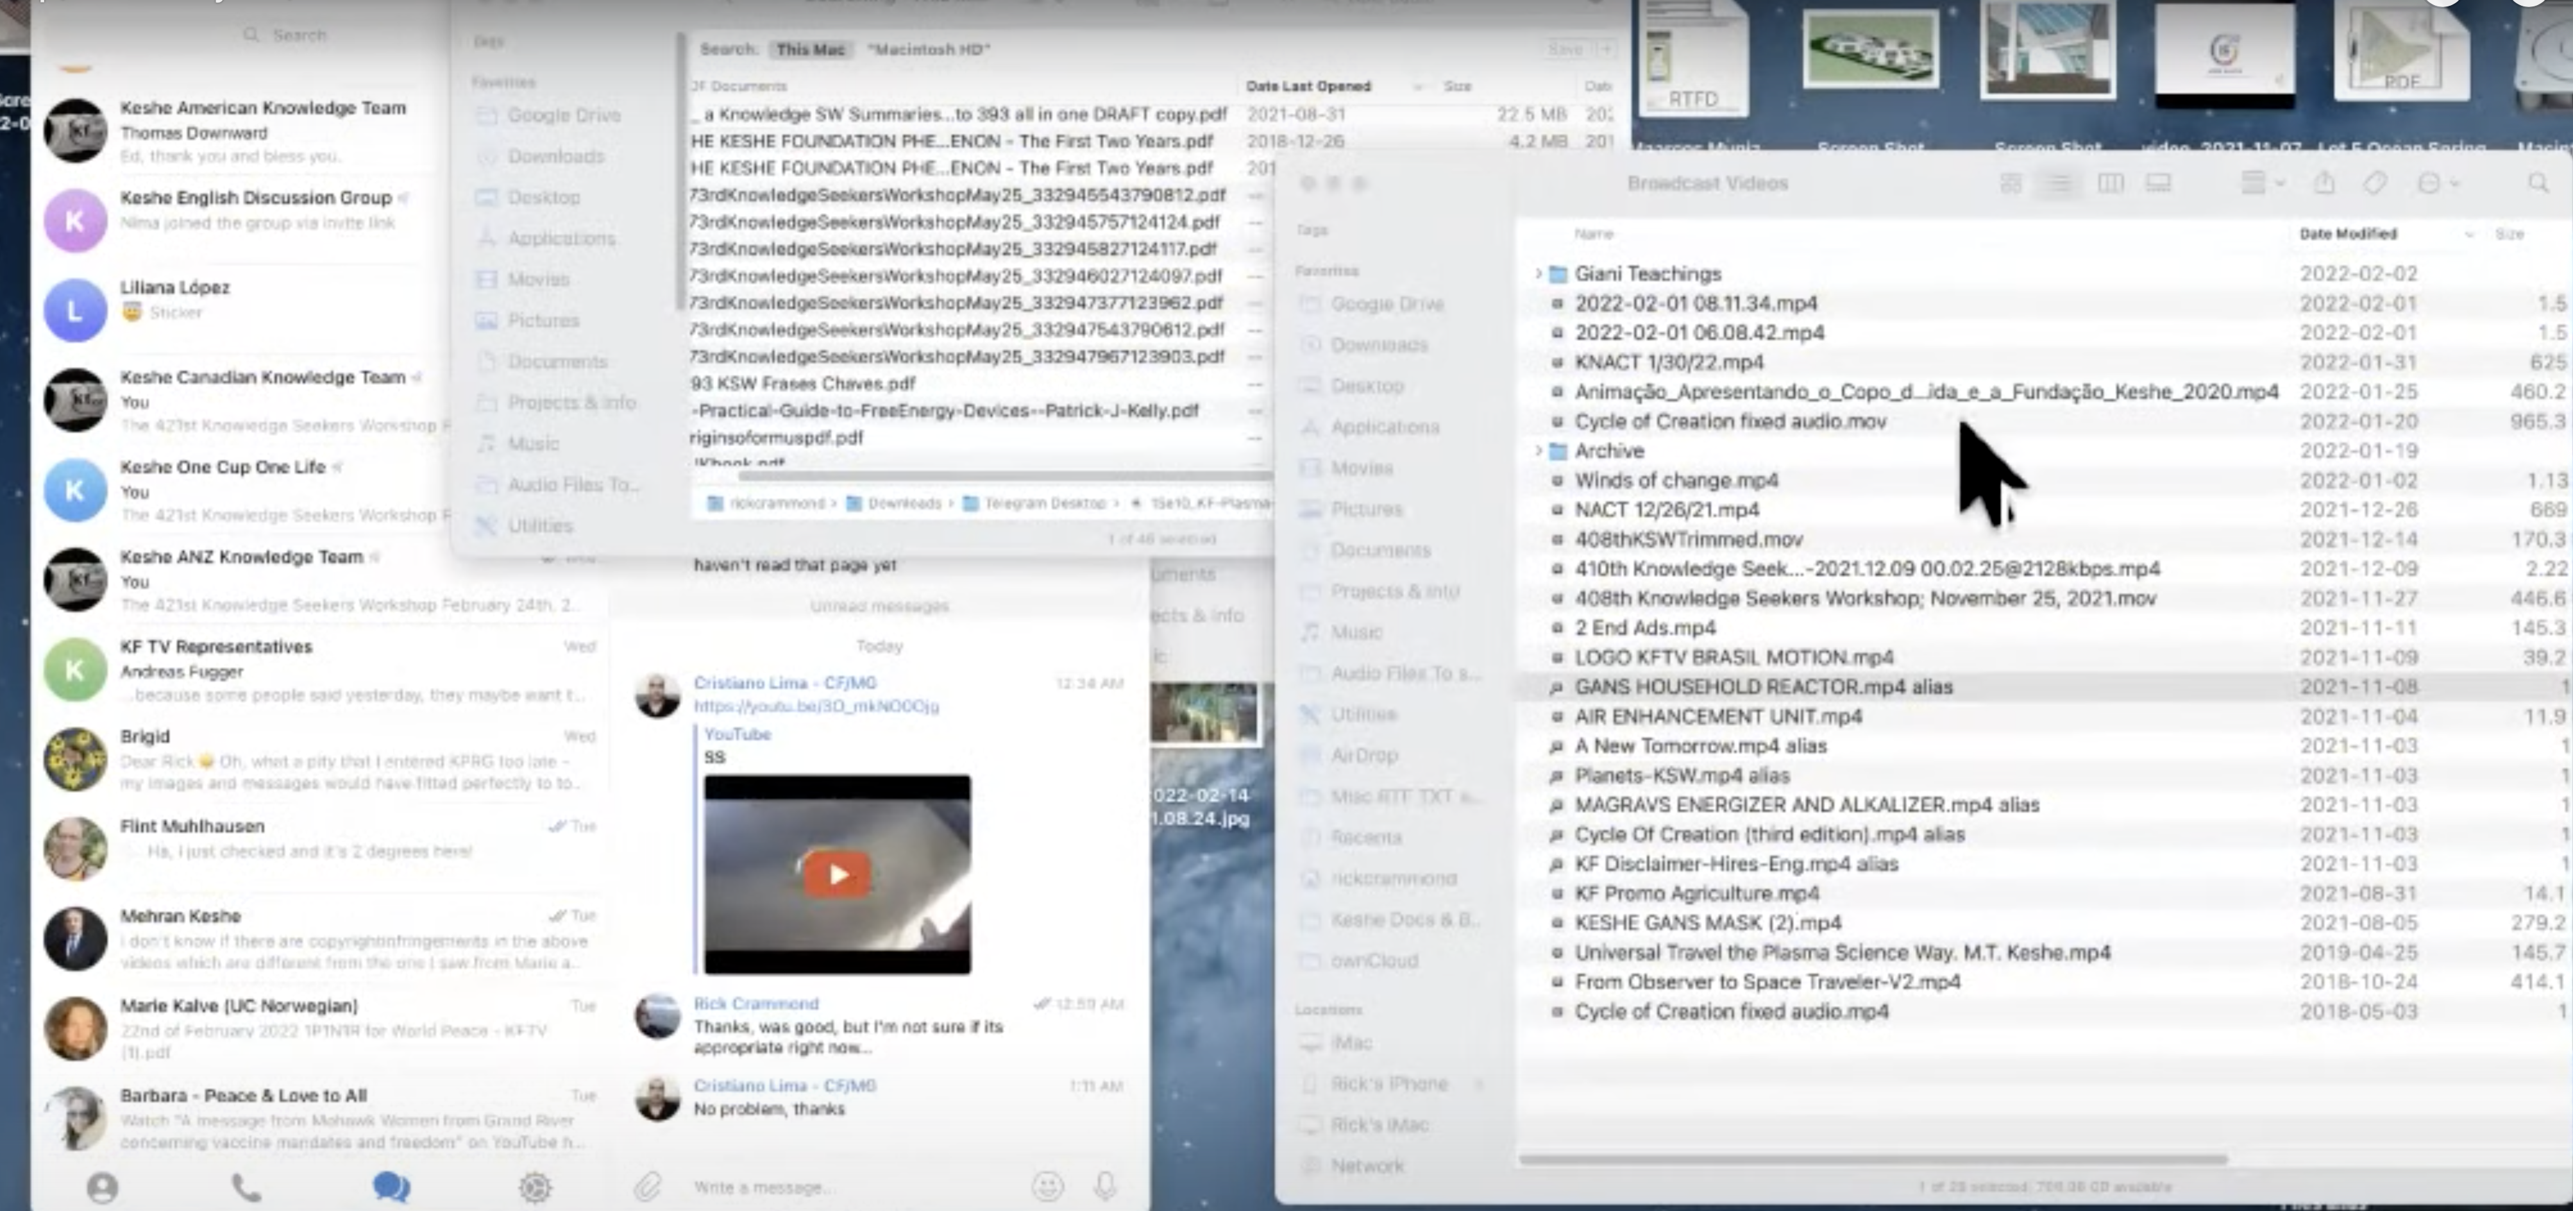Open the action menu ellipsis dropdown
The width and height of the screenshot is (2573, 1211).
pos(2437,183)
